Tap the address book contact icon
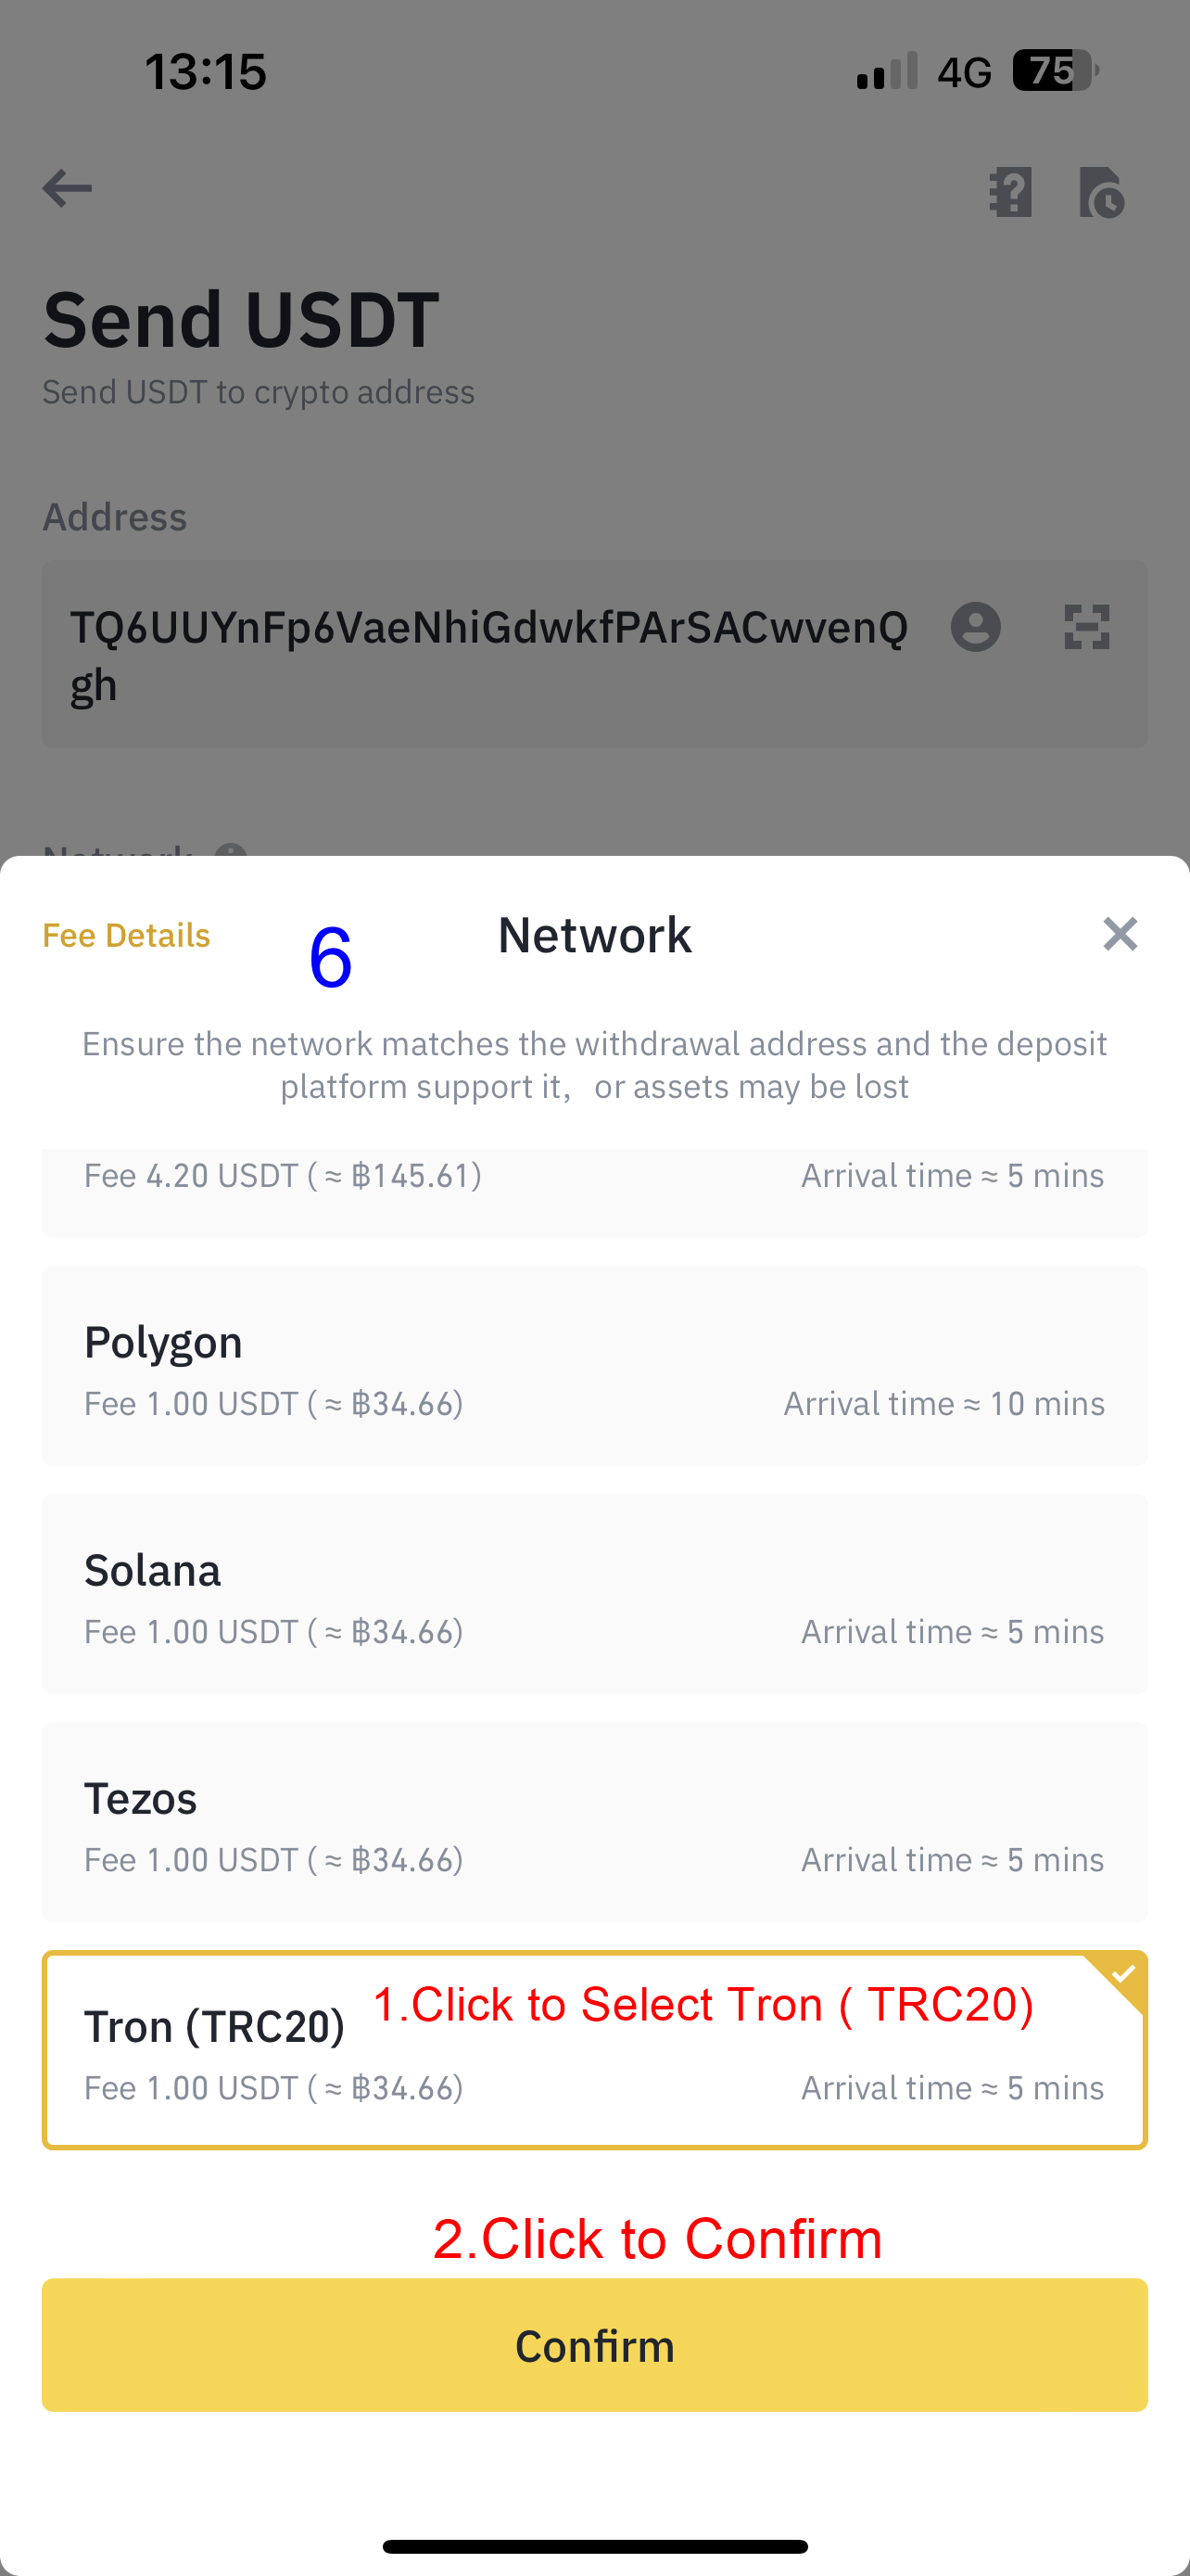This screenshot has height=2576, width=1190. pyautogui.click(x=975, y=628)
